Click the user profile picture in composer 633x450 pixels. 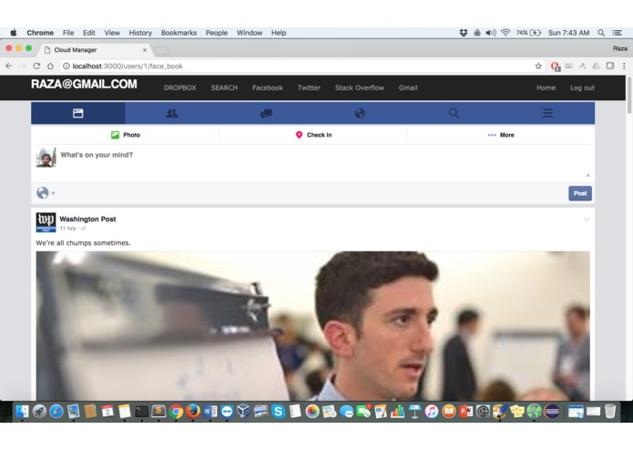tap(46, 157)
